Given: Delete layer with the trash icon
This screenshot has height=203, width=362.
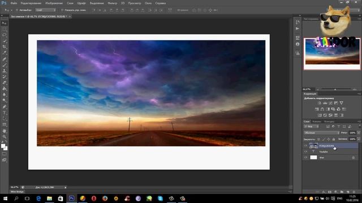Looking at the screenshot, I should click(x=354, y=192).
